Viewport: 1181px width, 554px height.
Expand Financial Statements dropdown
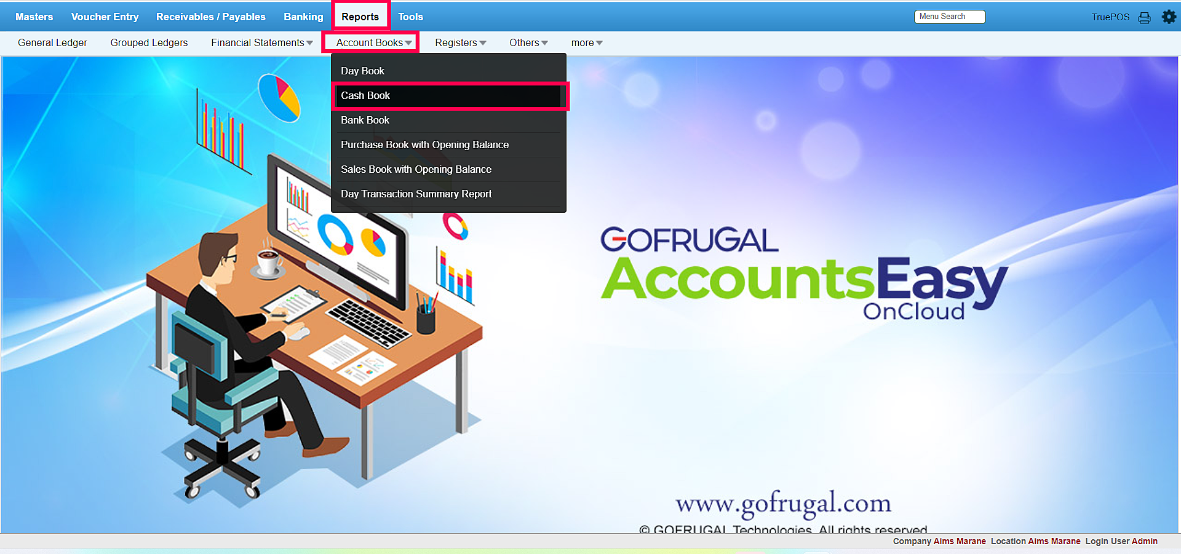262,42
